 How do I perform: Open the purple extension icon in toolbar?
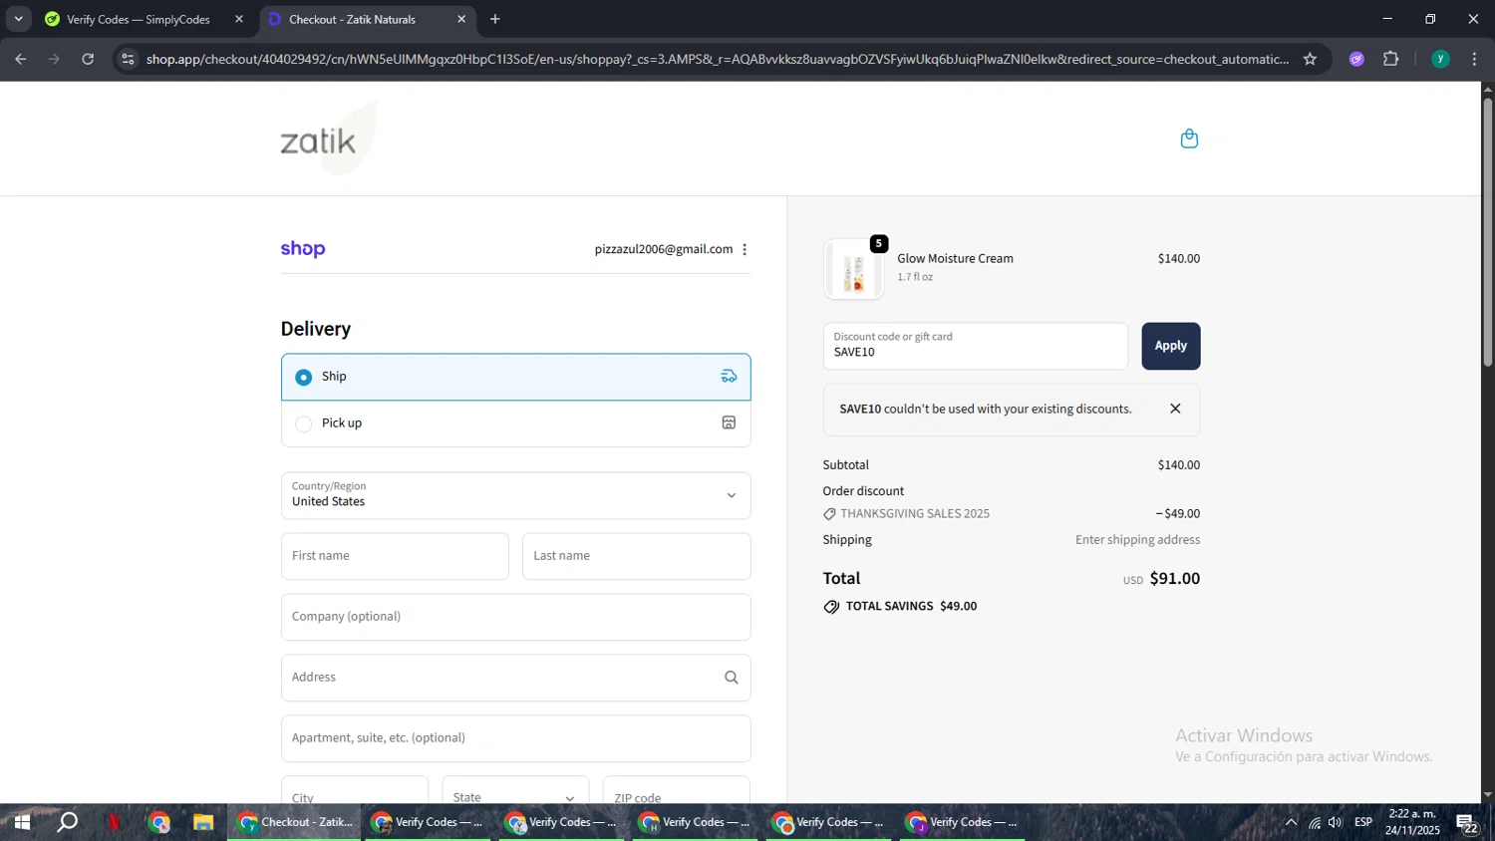pyautogui.click(x=1356, y=59)
